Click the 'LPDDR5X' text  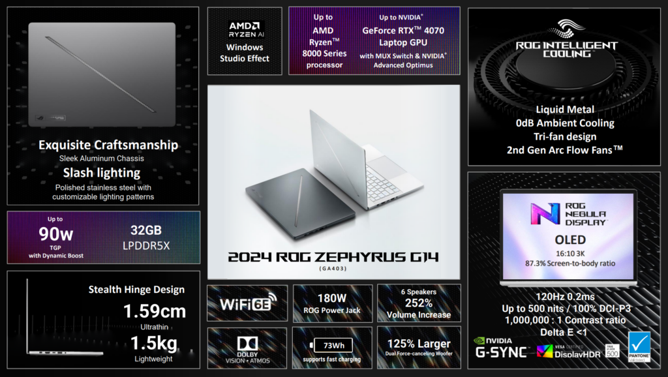click(x=146, y=246)
